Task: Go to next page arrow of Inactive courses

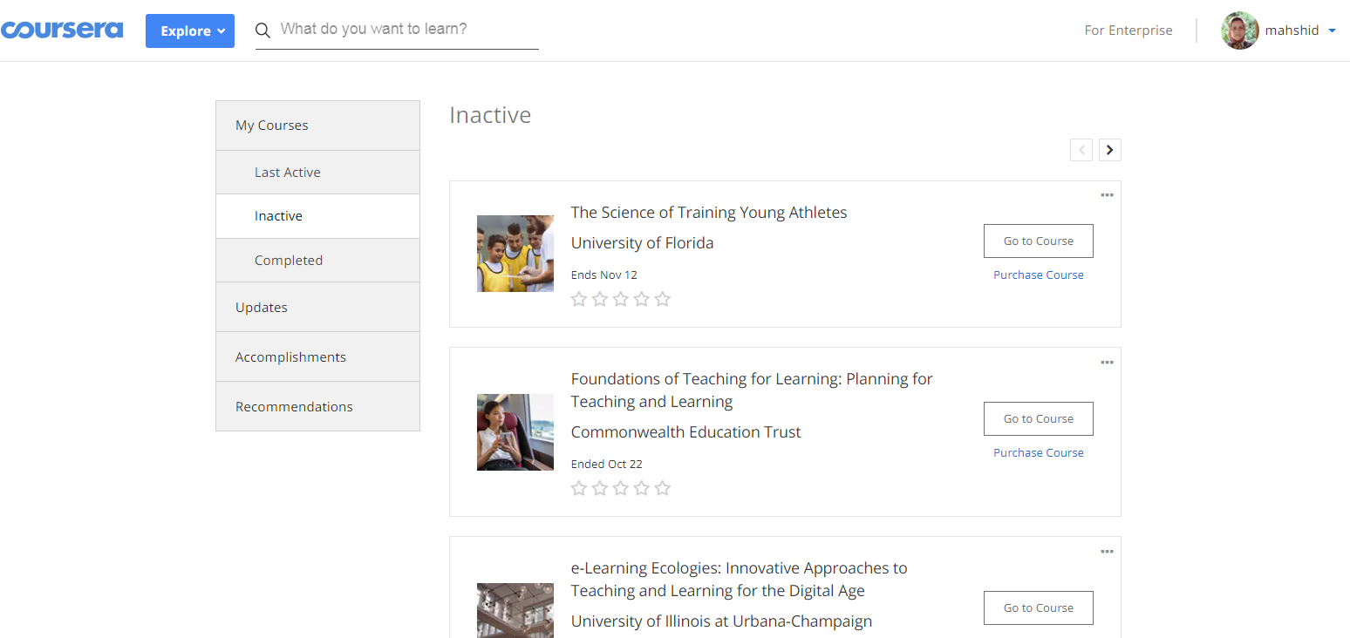Action: [1109, 150]
